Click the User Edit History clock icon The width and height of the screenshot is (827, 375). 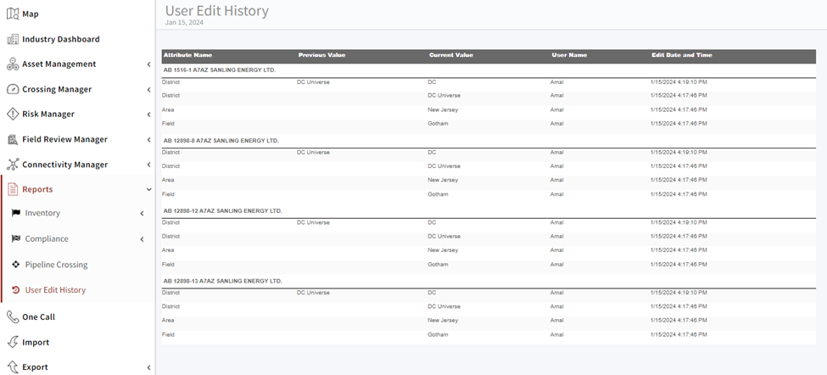coord(16,290)
